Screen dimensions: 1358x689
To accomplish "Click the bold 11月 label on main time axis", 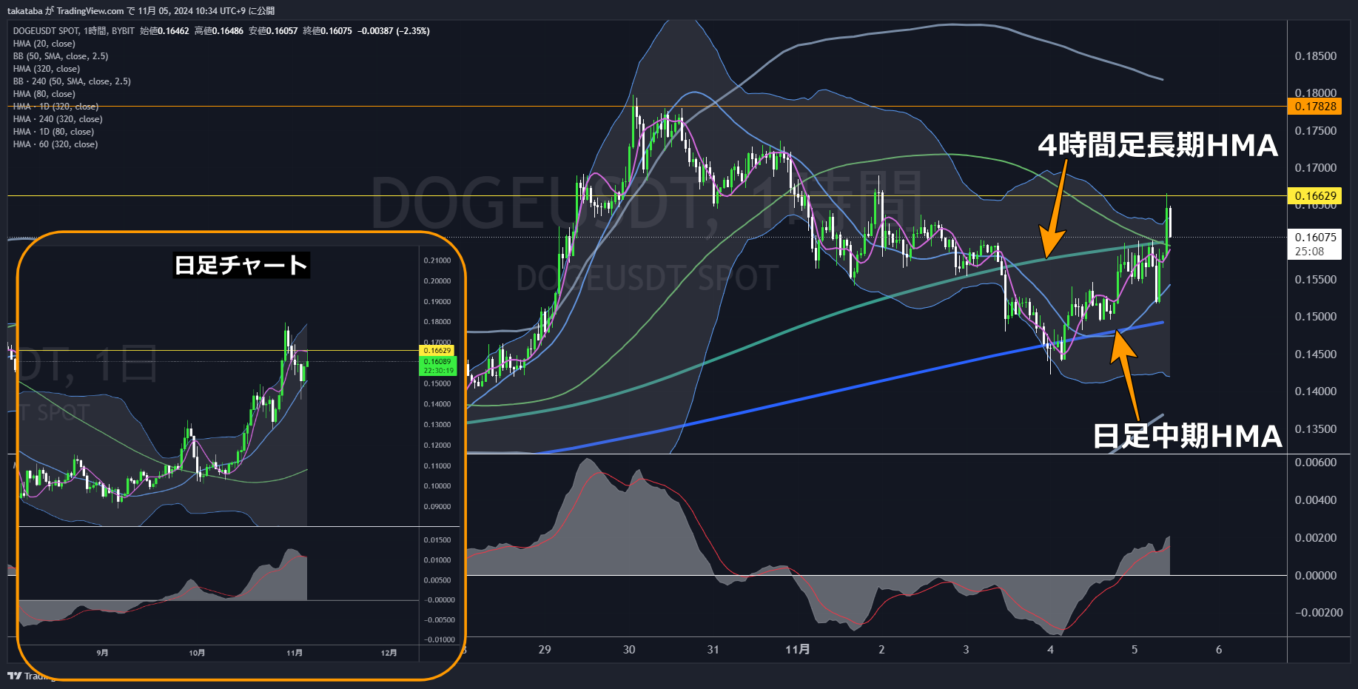I will pos(798,650).
